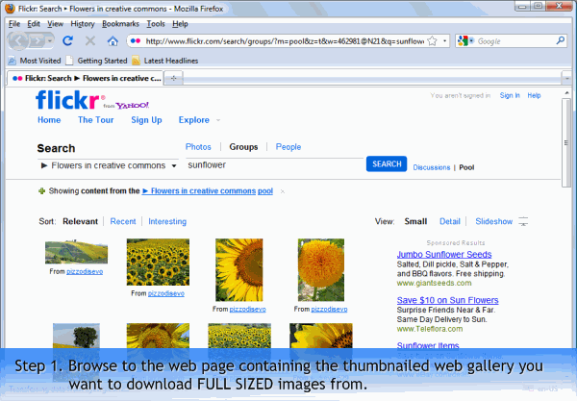Screen dimensions: 577x401
Task: Click the sunflower search text field
Action: (x=274, y=165)
